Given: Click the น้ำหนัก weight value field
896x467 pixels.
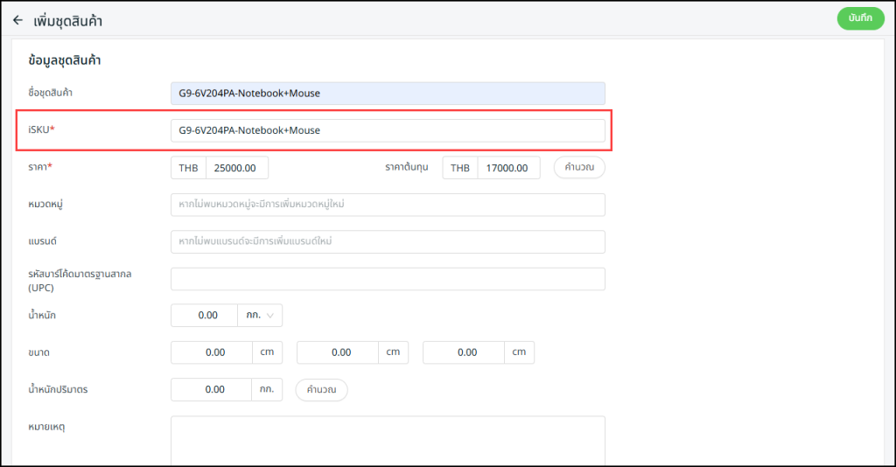Looking at the screenshot, I should tap(204, 315).
